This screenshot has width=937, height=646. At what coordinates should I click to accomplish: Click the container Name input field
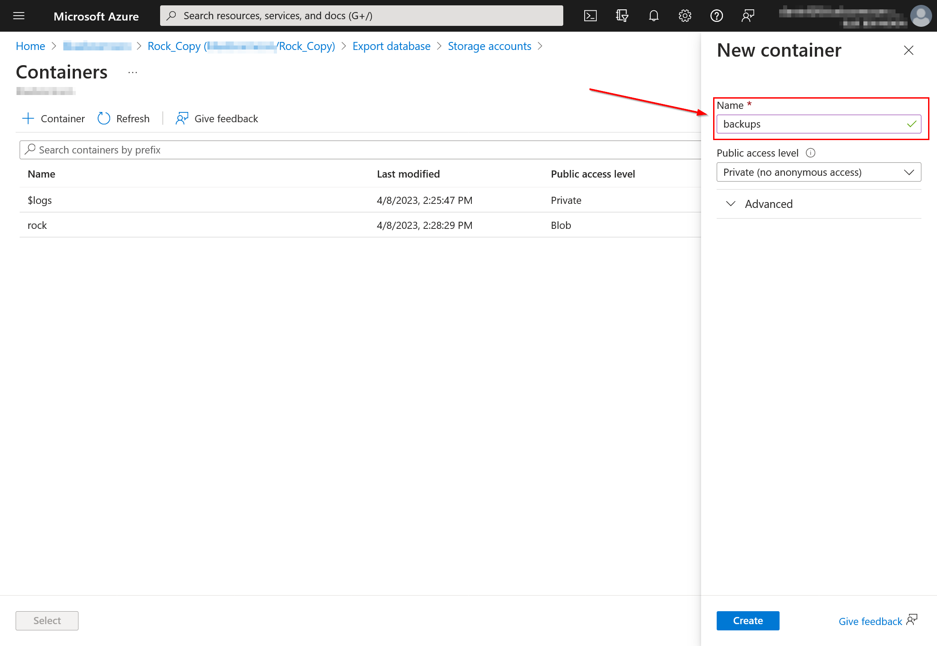tap(812, 124)
